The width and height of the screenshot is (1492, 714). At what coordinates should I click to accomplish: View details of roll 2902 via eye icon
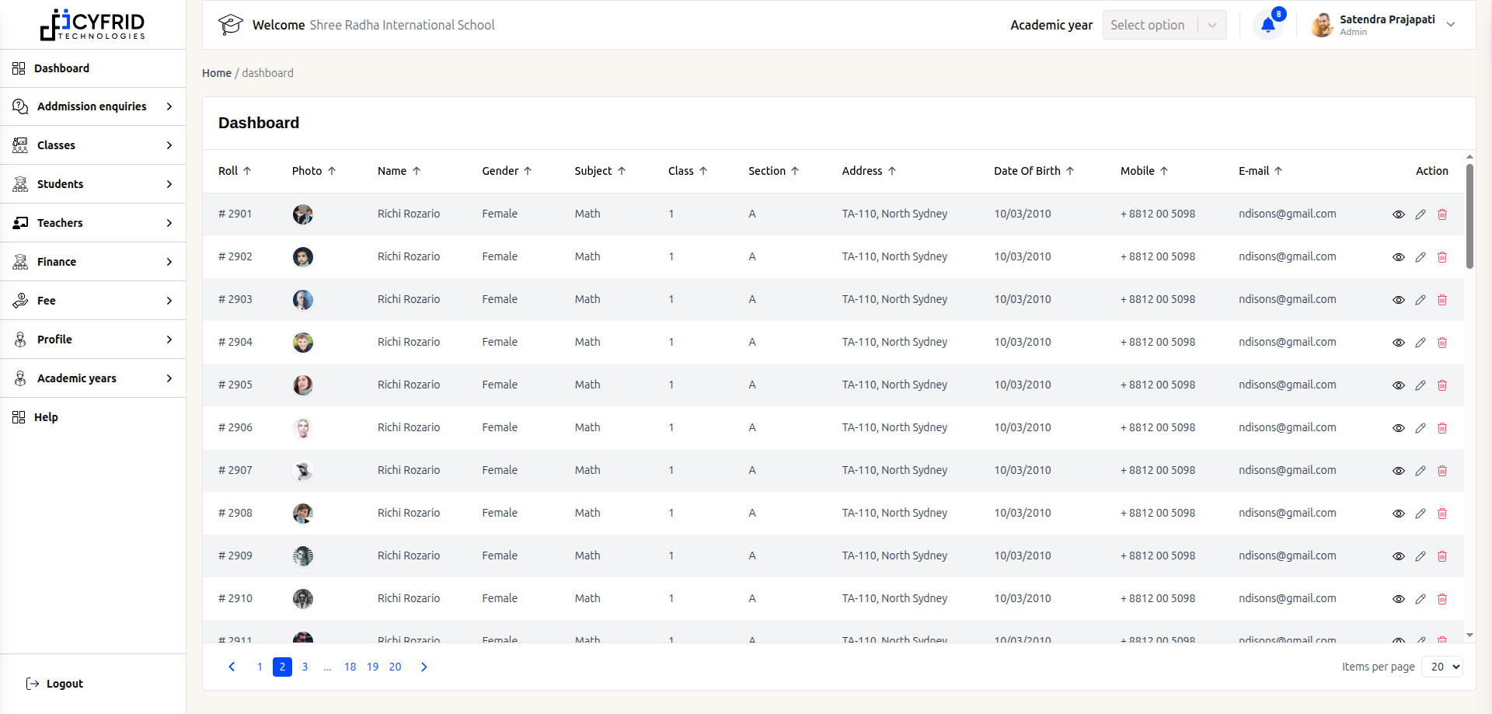(1398, 257)
